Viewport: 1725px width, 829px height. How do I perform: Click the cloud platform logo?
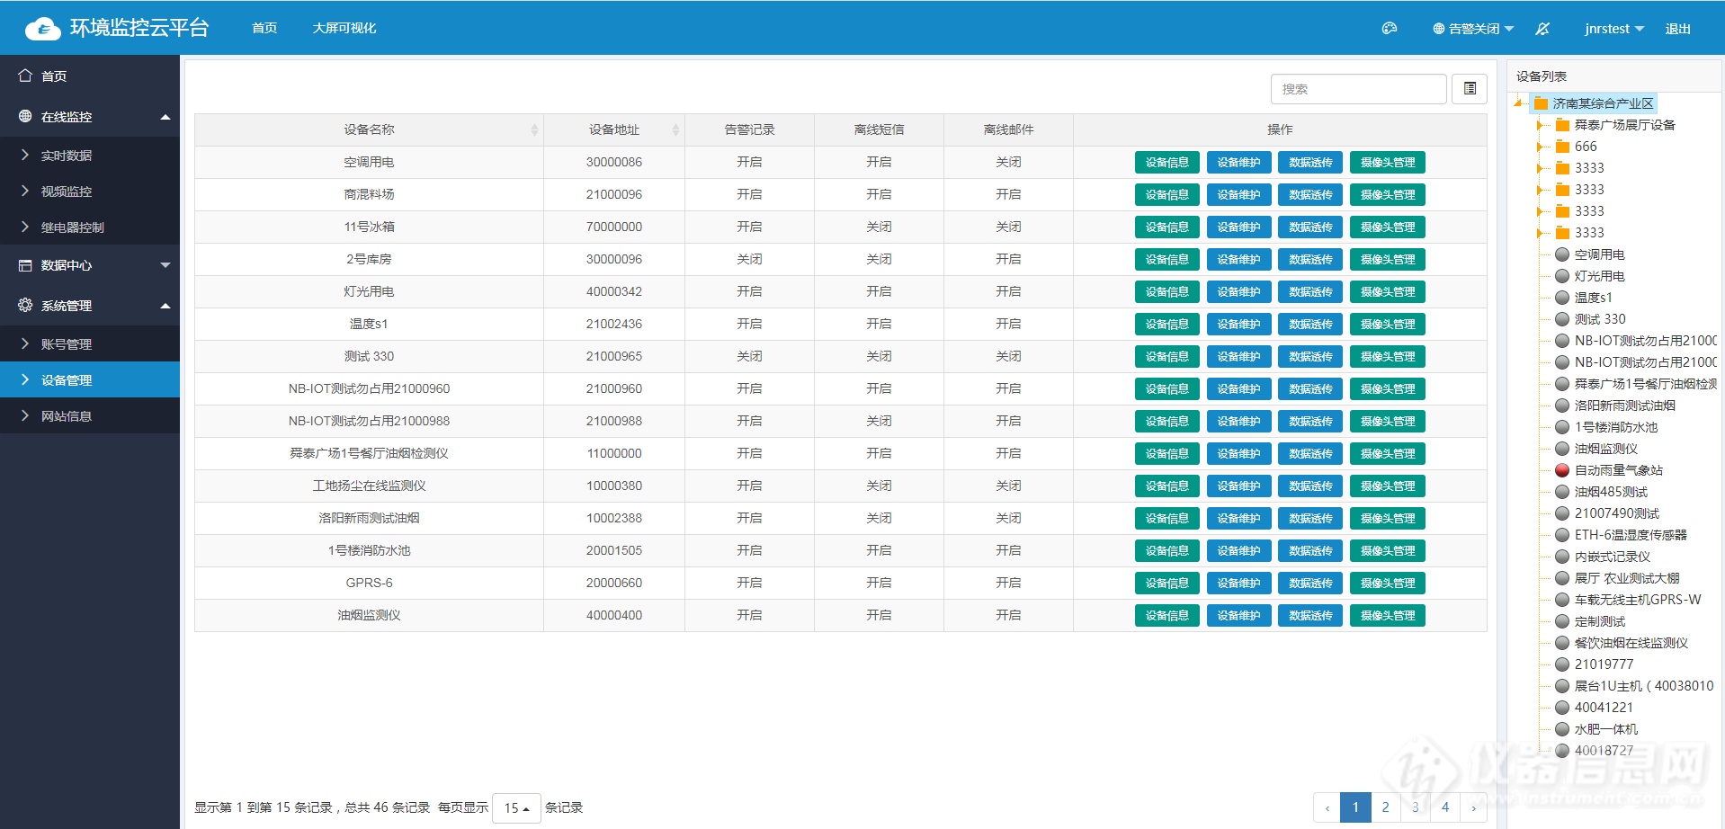click(x=43, y=29)
